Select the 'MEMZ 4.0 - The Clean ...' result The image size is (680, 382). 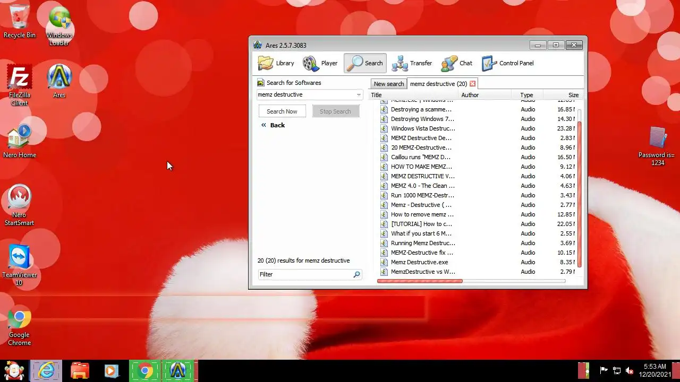[x=423, y=186]
